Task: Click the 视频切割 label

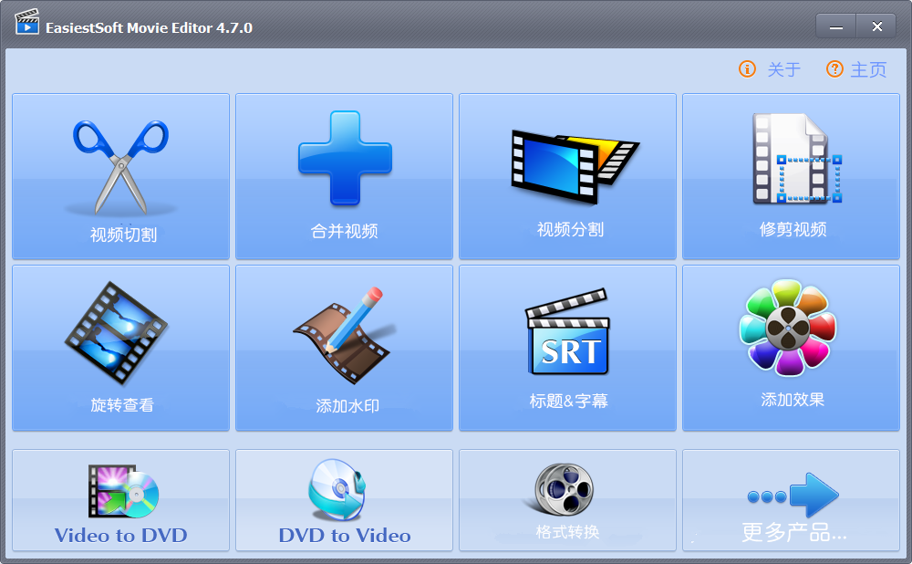Action: click(x=123, y=235)
